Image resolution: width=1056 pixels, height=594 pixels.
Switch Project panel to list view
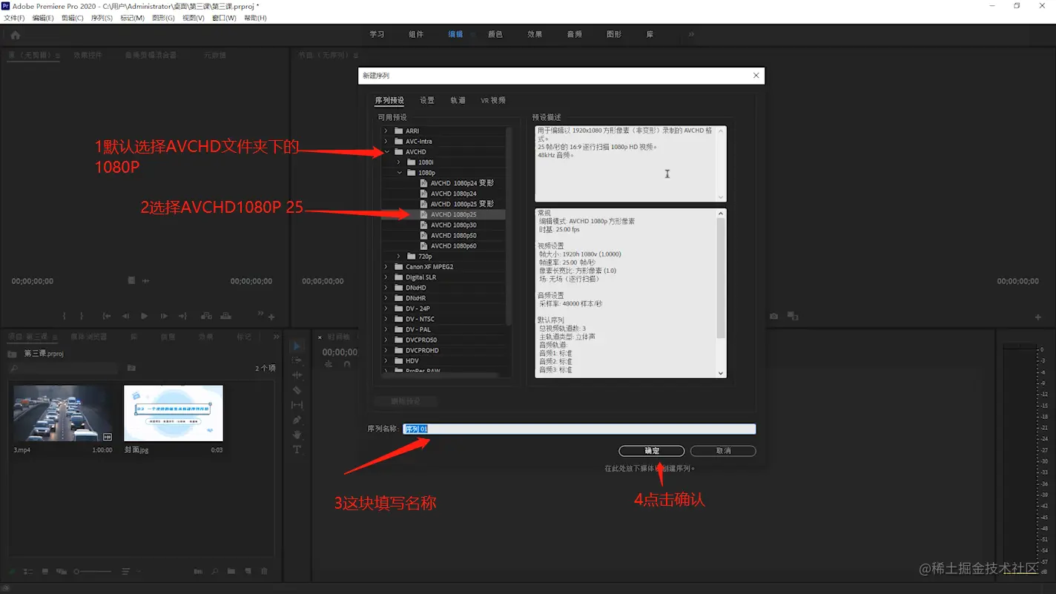28,572
